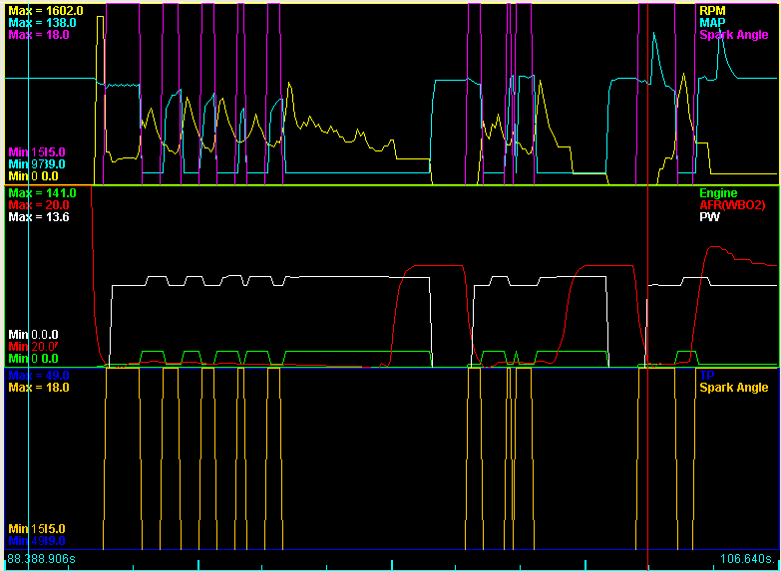Click the green Engine legend label
This screenshot has height=571, width=781.
[718, 192]
